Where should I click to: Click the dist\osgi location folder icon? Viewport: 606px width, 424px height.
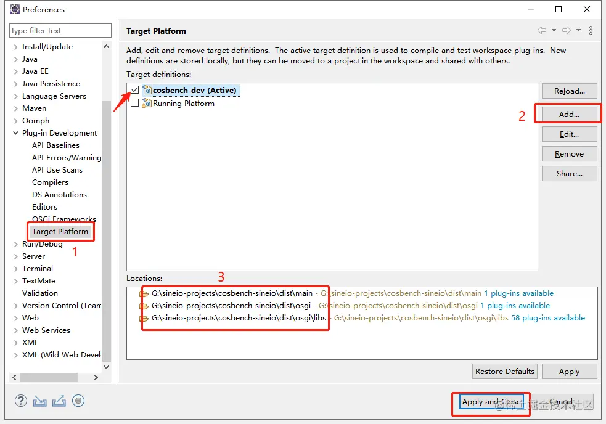(x=144, y=306)
